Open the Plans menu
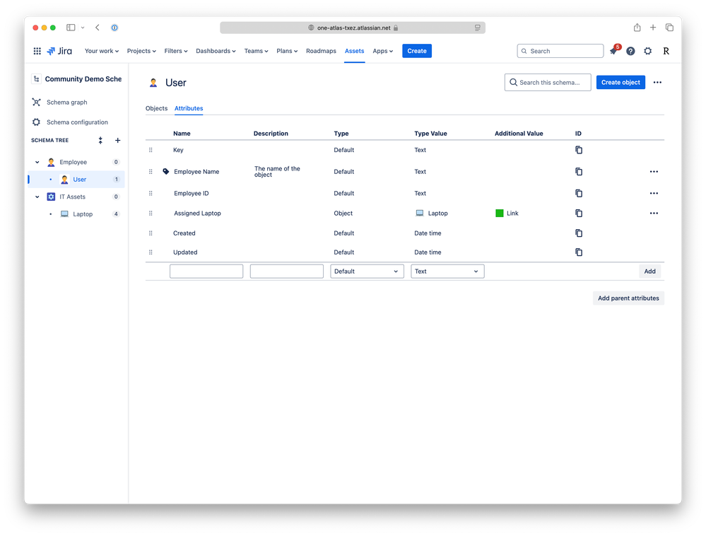706x536 pixels. pyautogui.click(x=287, y=51)
